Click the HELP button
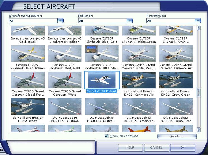 130,147
